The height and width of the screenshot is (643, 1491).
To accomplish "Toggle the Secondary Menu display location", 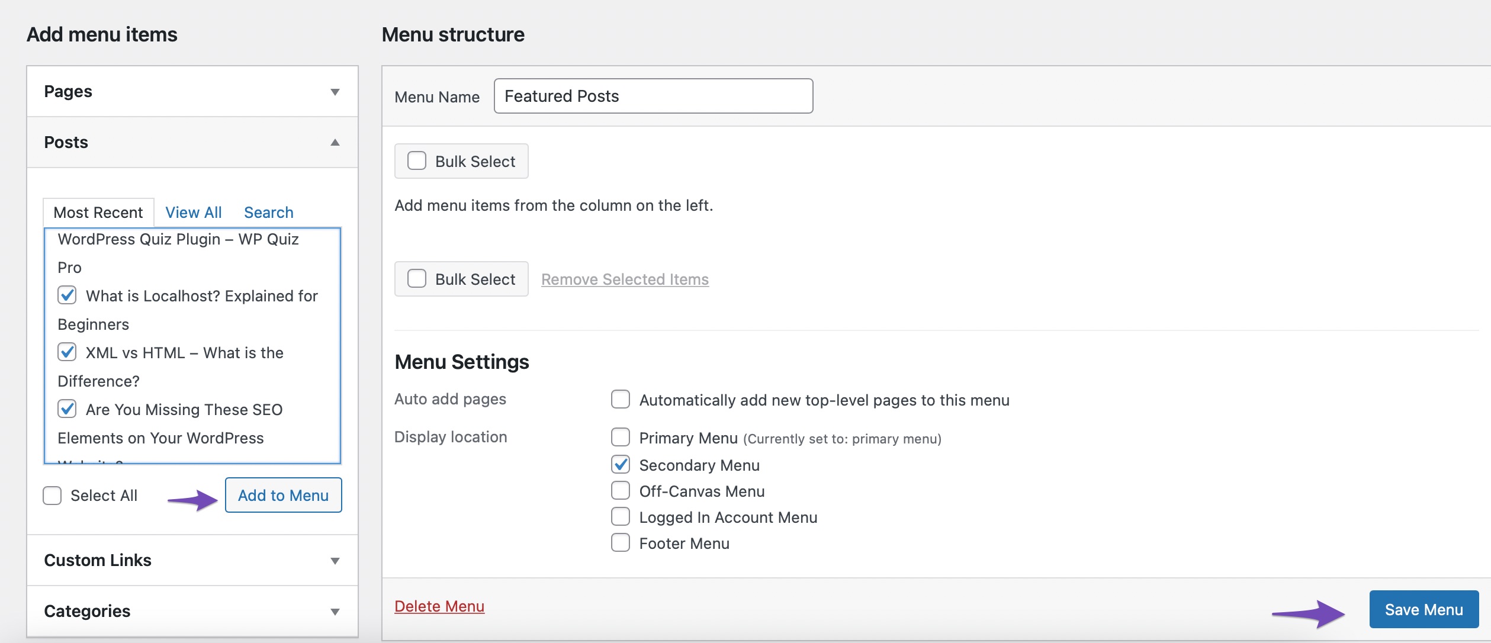I will click(x=619, y=464).
